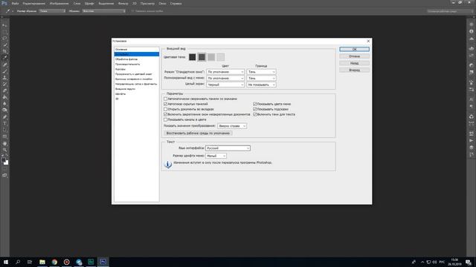Select the Brush tool
This screenshot has height=267, width=476.
click(x=4, y=71)
